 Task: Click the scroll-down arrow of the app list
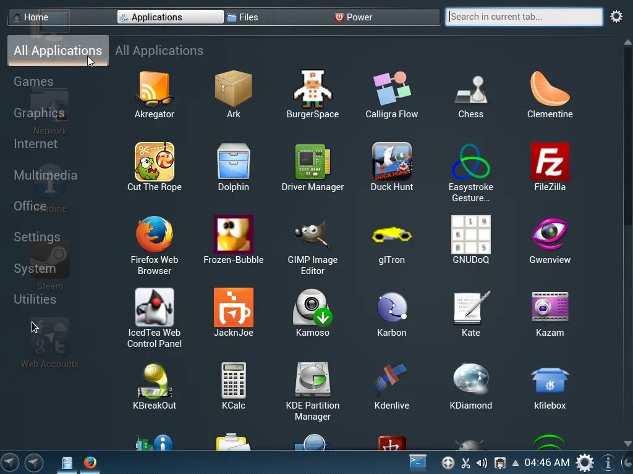coord(628,443)
